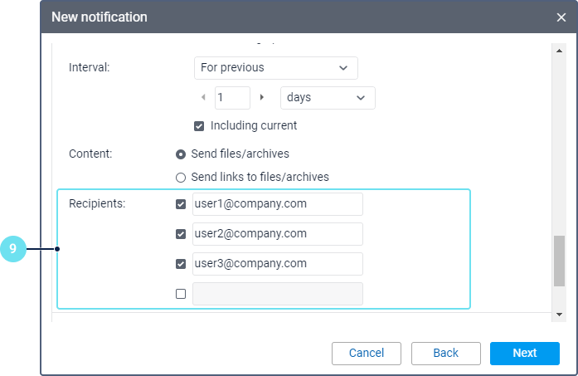This screenshot has height=376, width=578.
Task: Open the "For previous" interval dropdown
Action: pyautogui.click(x=275, y=67)
